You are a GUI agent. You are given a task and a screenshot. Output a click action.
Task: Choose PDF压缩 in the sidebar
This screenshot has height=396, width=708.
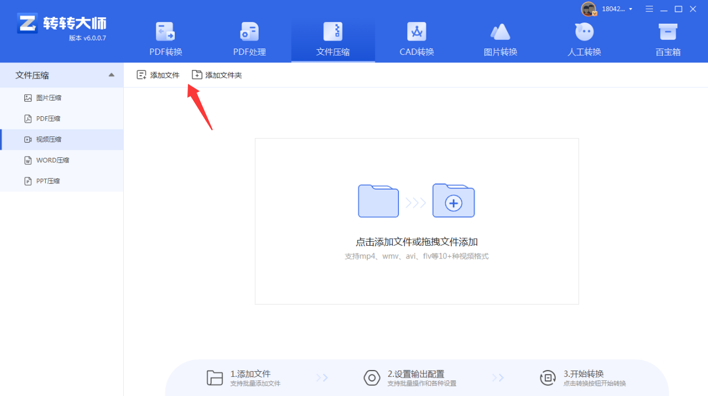pyautogui.click(x=62, y=119)
